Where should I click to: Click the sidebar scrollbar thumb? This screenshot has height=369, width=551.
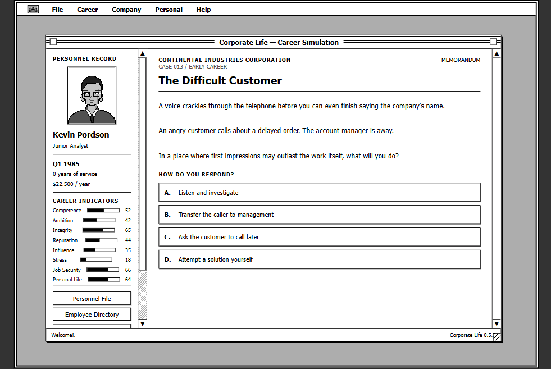click(x=142, y=164)
